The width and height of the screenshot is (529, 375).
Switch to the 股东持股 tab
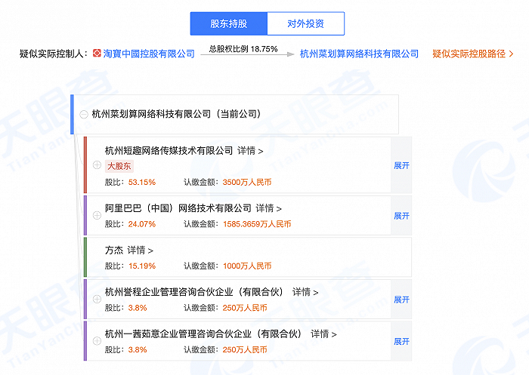229,23
